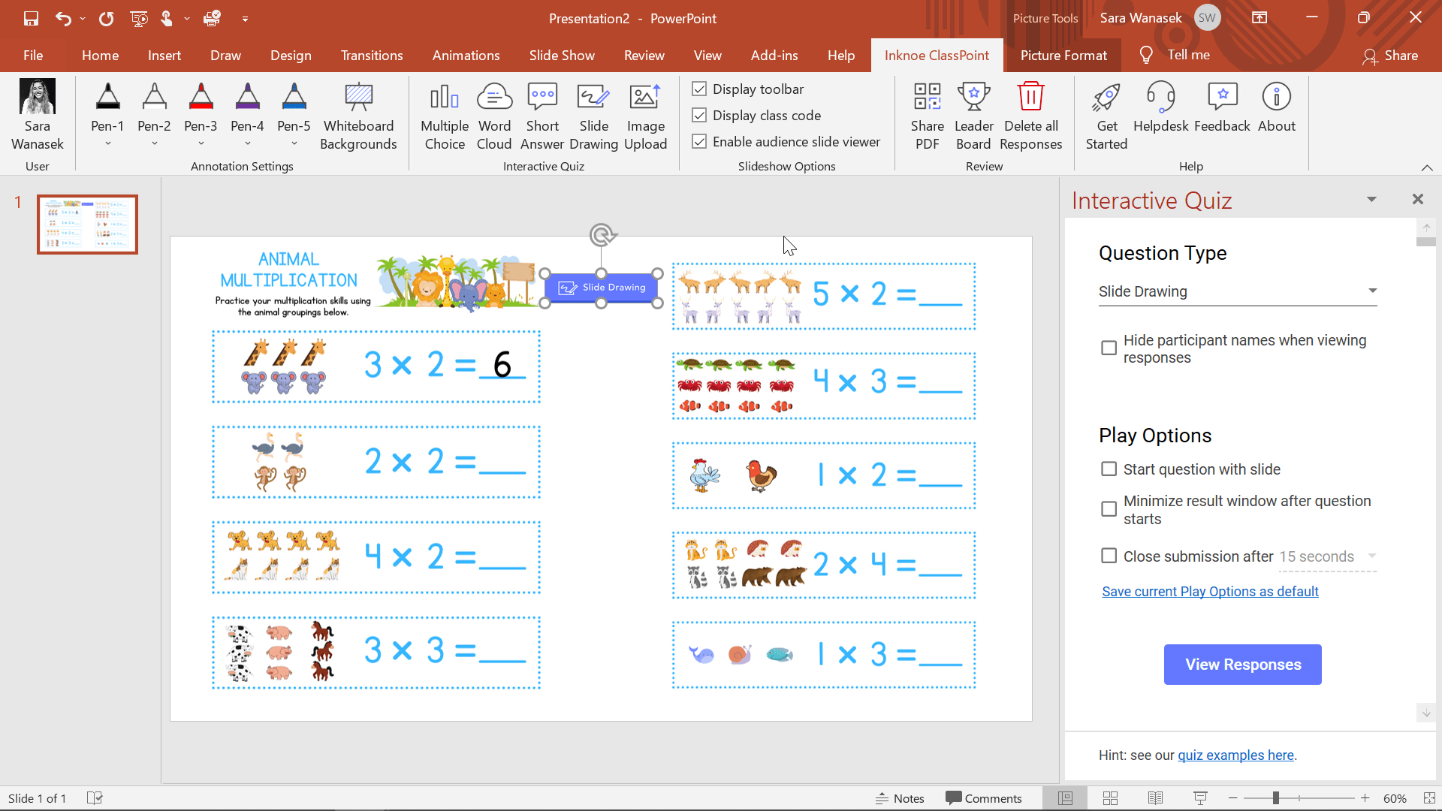The width and height of the screenshot is (1442, 811).
Task: Collapse the ribbon with the chevron
Action: 1427,167
